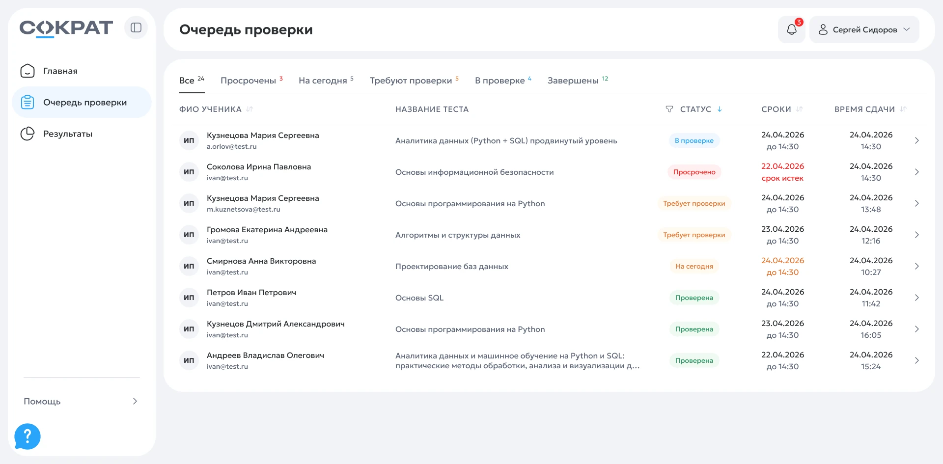Click test name Алгоритмы и структуры данных
Screen dimensions: 943x464
click(x=458, y=235)
